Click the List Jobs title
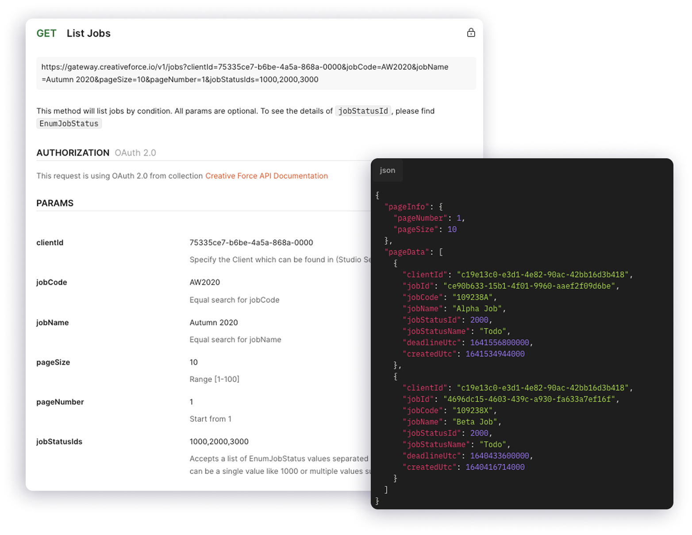The width and height of the screenshot is (692, 535). (88, 34)
